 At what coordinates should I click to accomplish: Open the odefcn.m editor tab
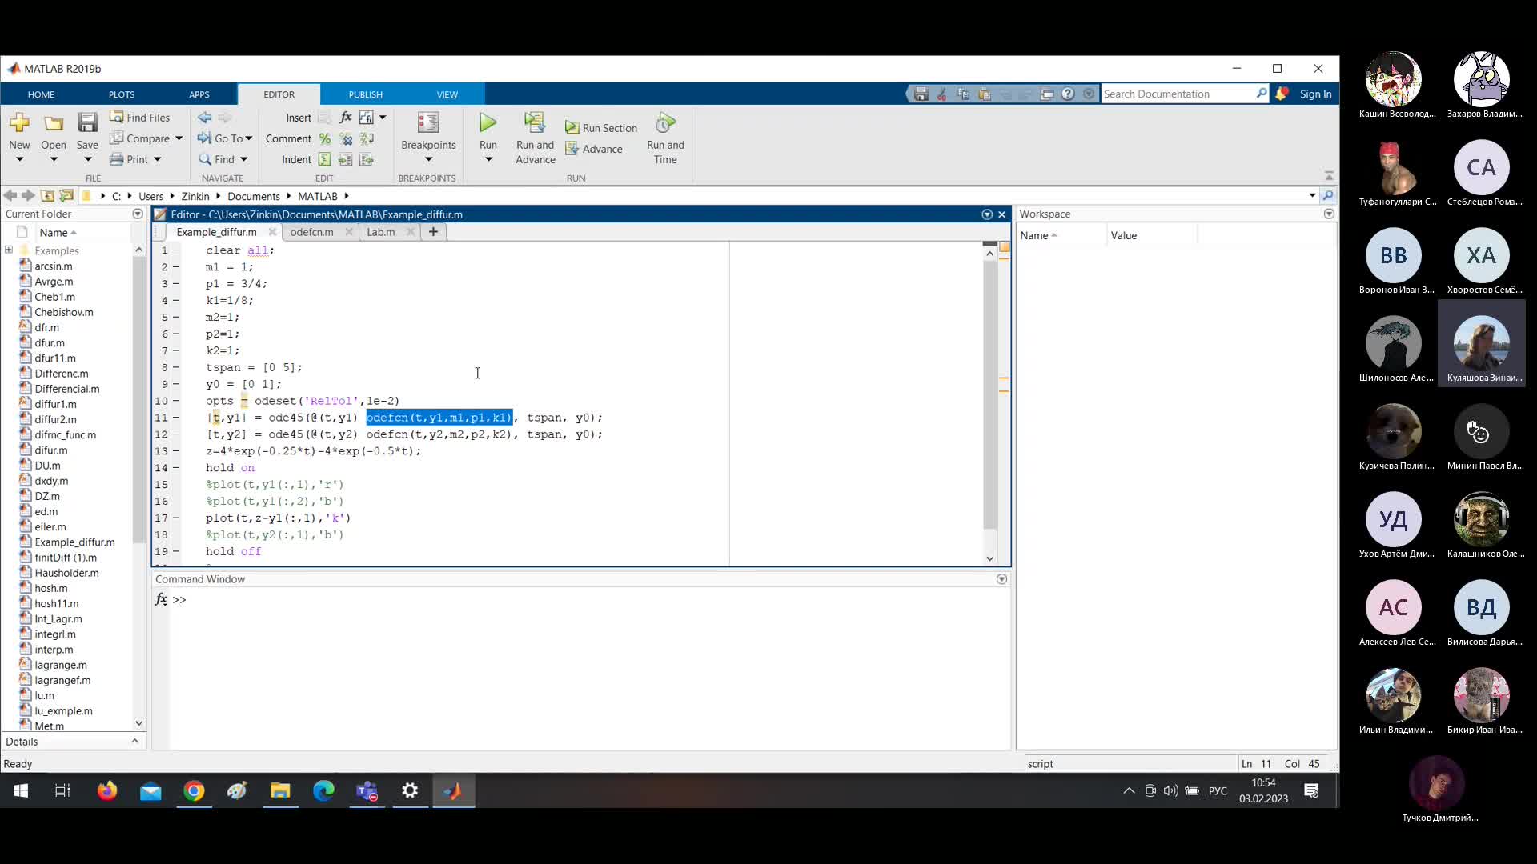[x=311, y=232]
